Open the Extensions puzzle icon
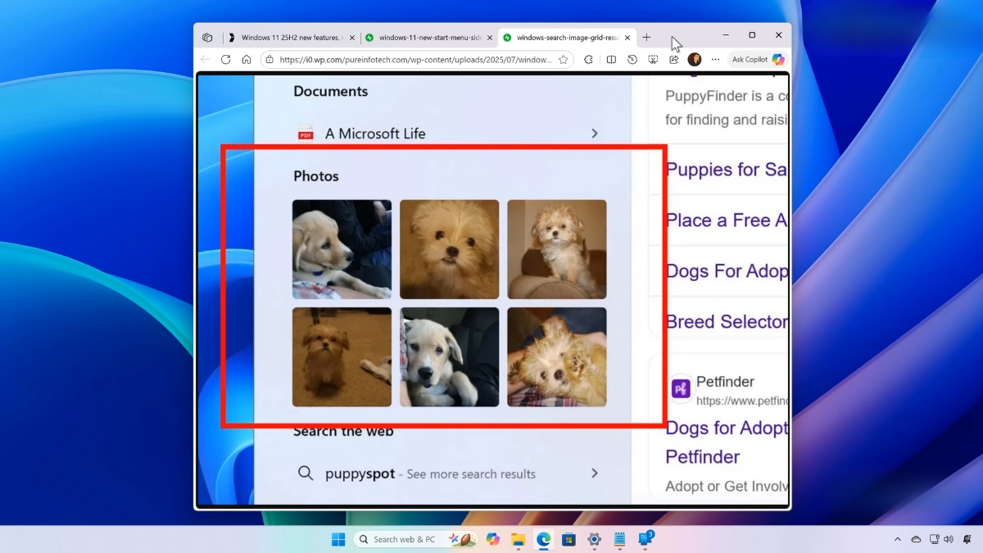Screen dimensions: 983x553 588,60
